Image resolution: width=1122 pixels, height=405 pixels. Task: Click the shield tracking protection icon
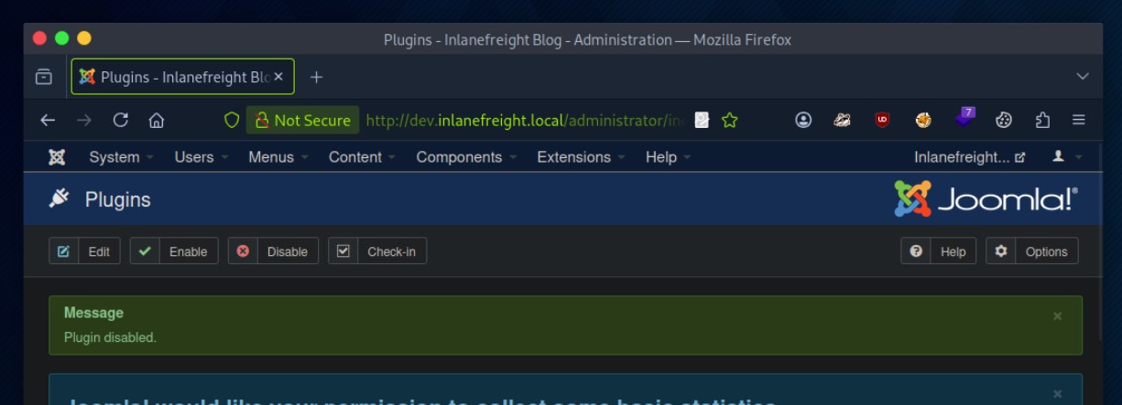(232, 120)
